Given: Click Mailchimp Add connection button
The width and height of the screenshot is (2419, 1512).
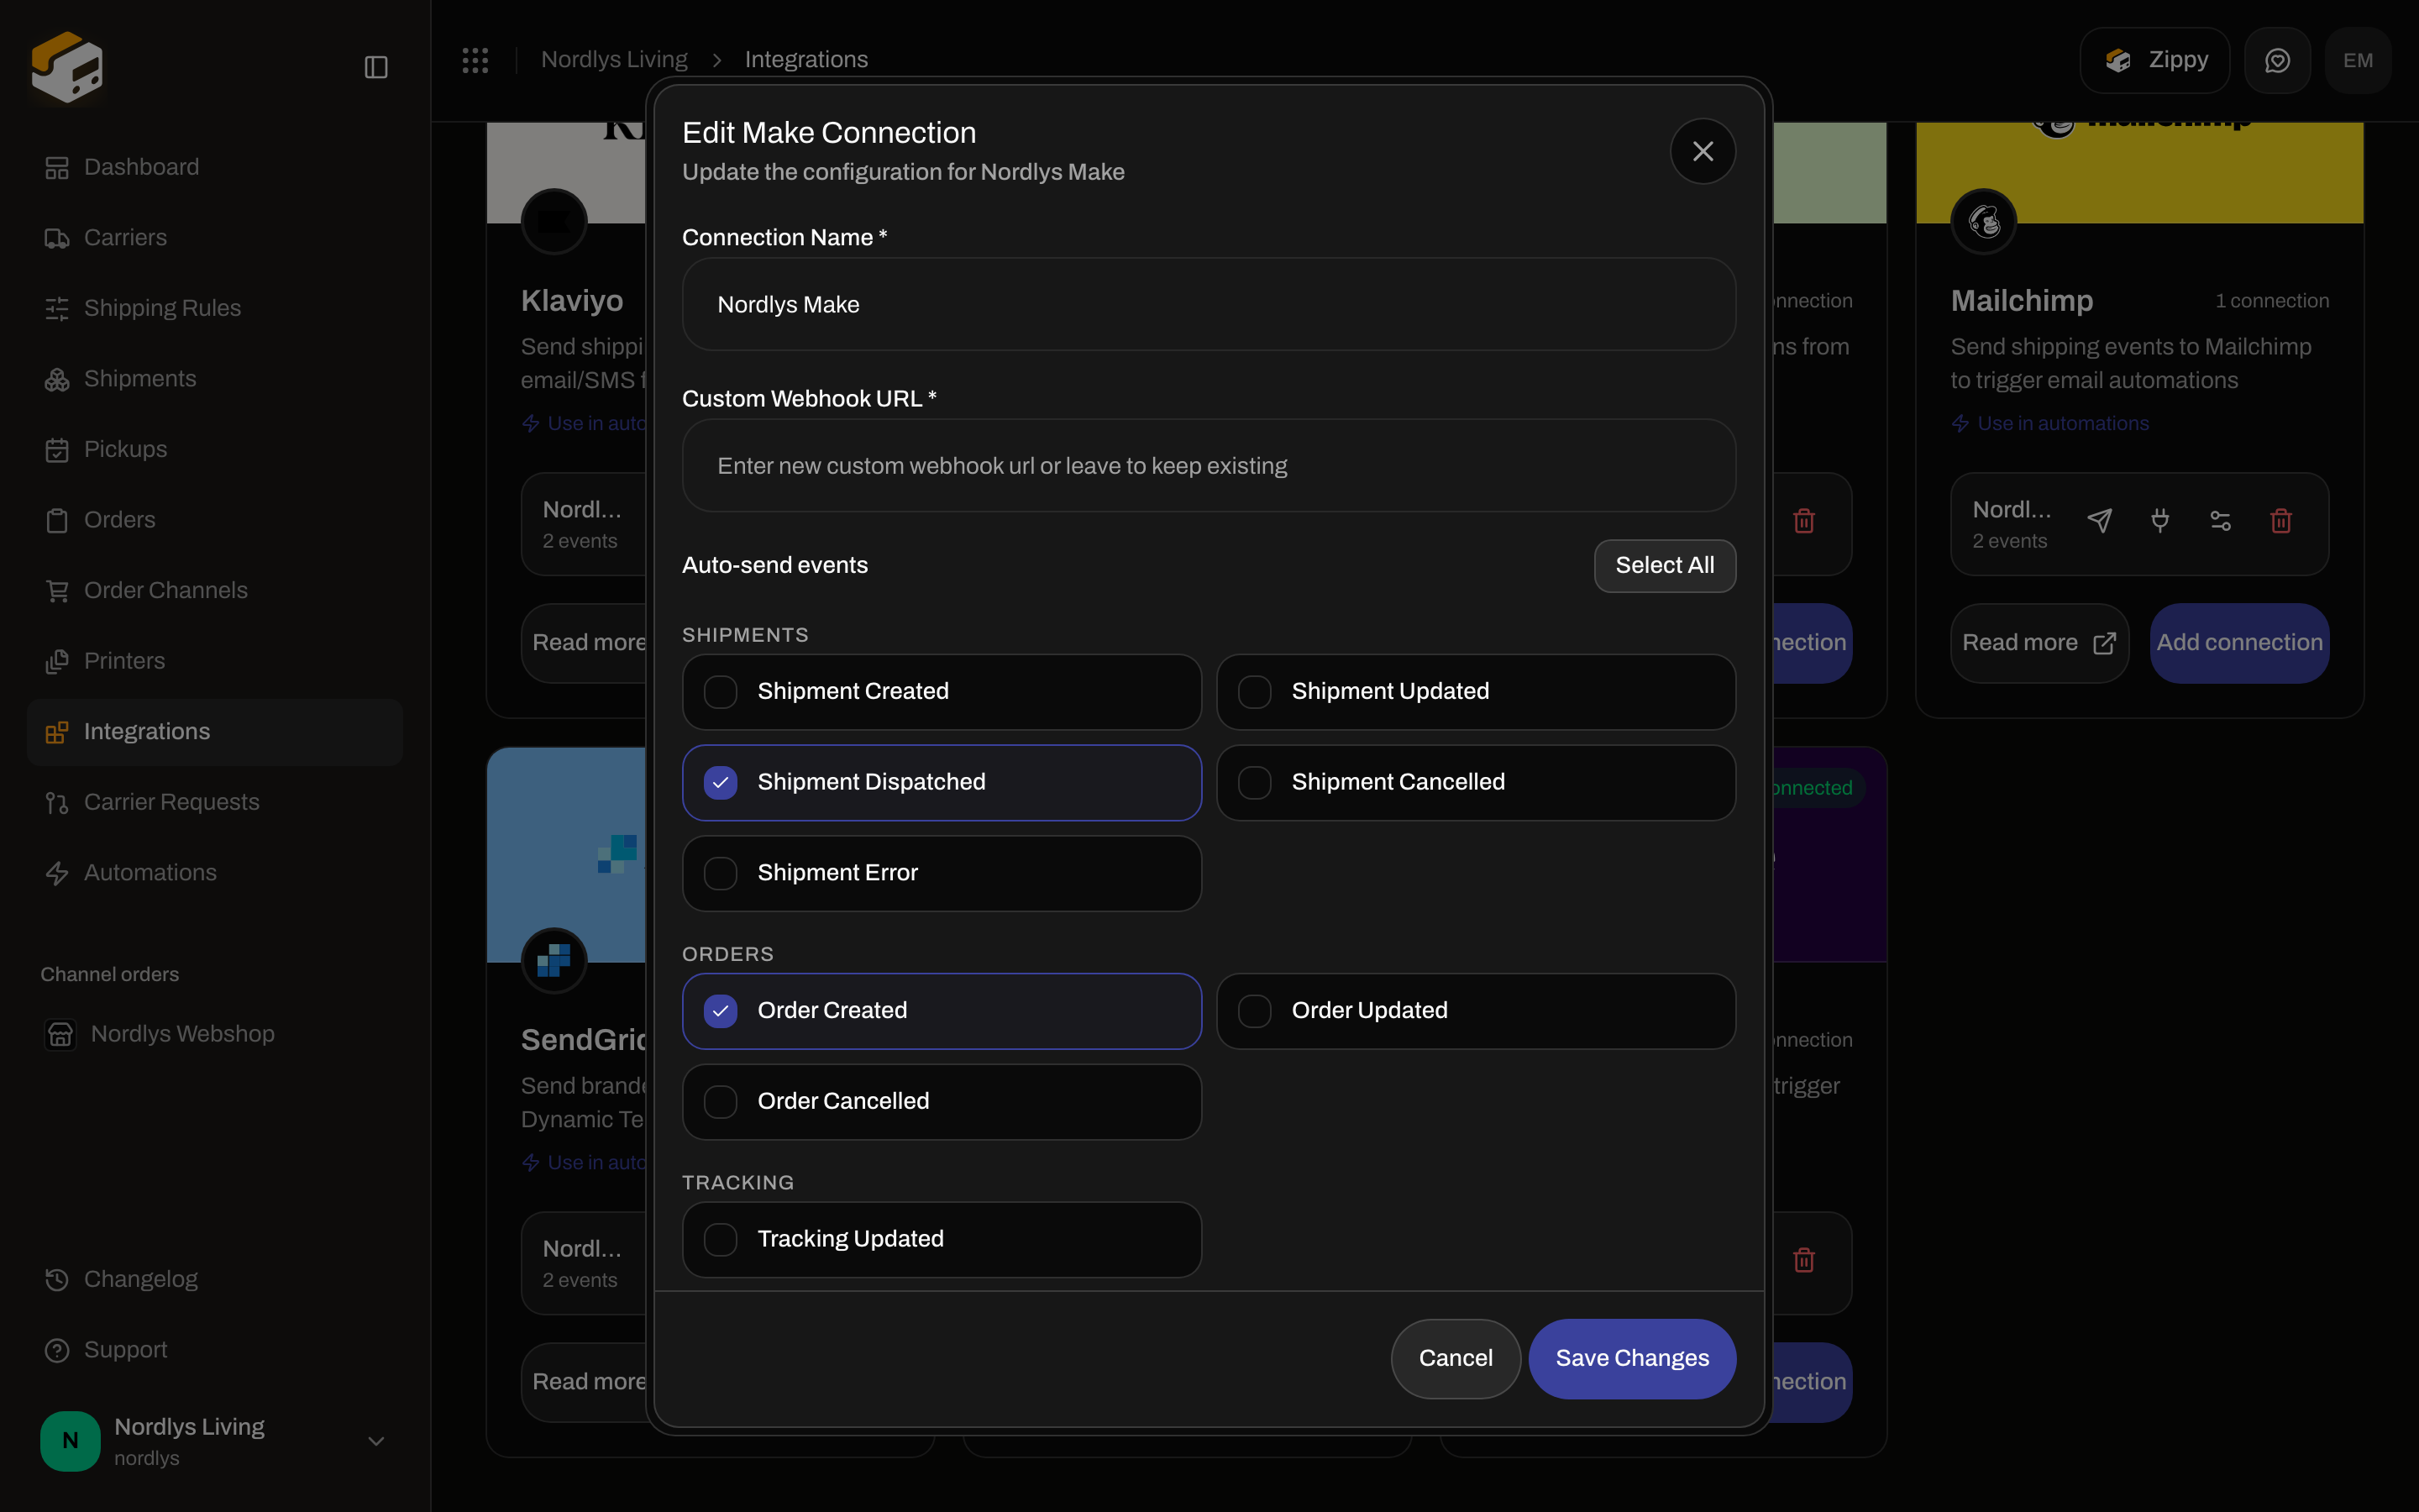Looking at the screenshot, I should coord(2239,643).
